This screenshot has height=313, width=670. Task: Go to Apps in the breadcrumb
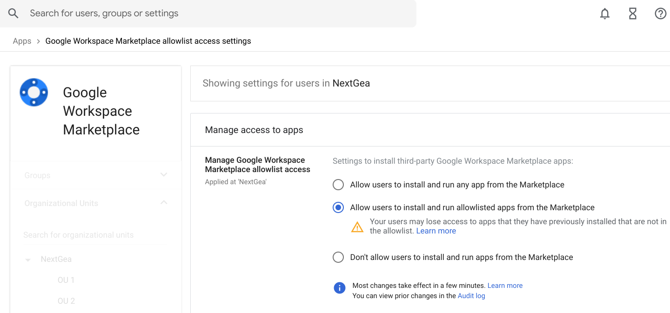[x=22, y=41]
